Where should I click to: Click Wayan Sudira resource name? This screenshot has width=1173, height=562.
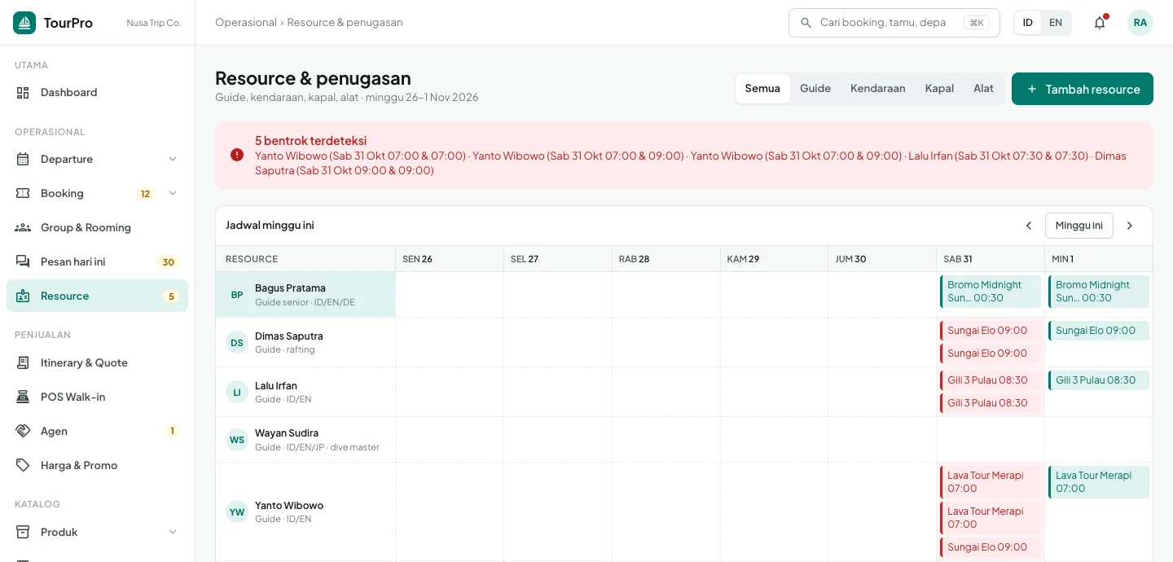[287, 433]
